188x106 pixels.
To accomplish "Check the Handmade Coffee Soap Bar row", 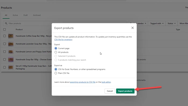I will 5,36.
